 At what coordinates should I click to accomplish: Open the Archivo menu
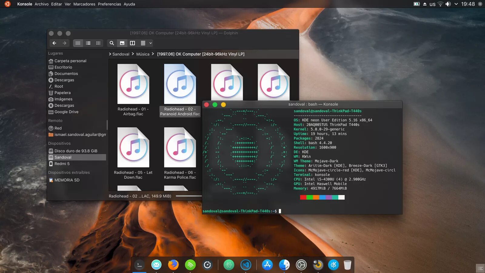(x=42, y=4)
